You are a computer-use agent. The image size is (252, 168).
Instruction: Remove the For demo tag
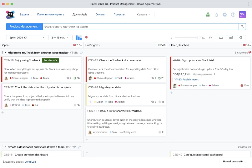click(56, 60)
